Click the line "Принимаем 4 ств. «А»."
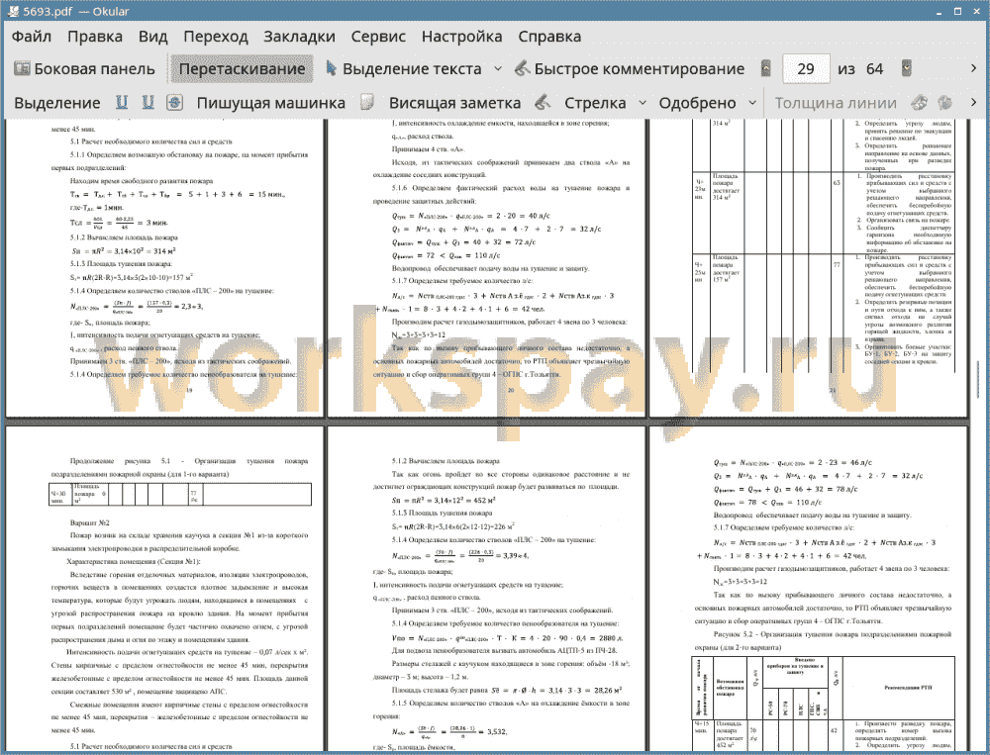The height and width of the screenshot is (755, 990). pyautogui.click(x=428, y=149)
